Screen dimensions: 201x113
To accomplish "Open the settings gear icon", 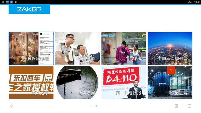I will point(12,106).
